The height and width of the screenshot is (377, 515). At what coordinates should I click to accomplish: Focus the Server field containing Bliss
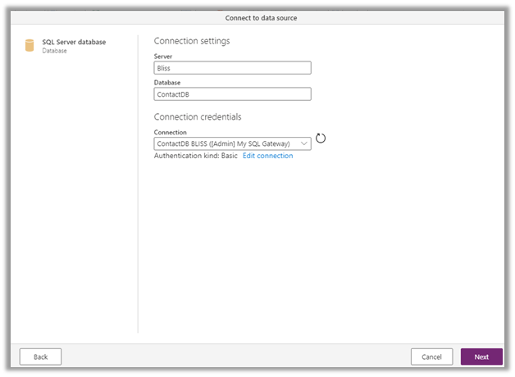click(232, 69)
